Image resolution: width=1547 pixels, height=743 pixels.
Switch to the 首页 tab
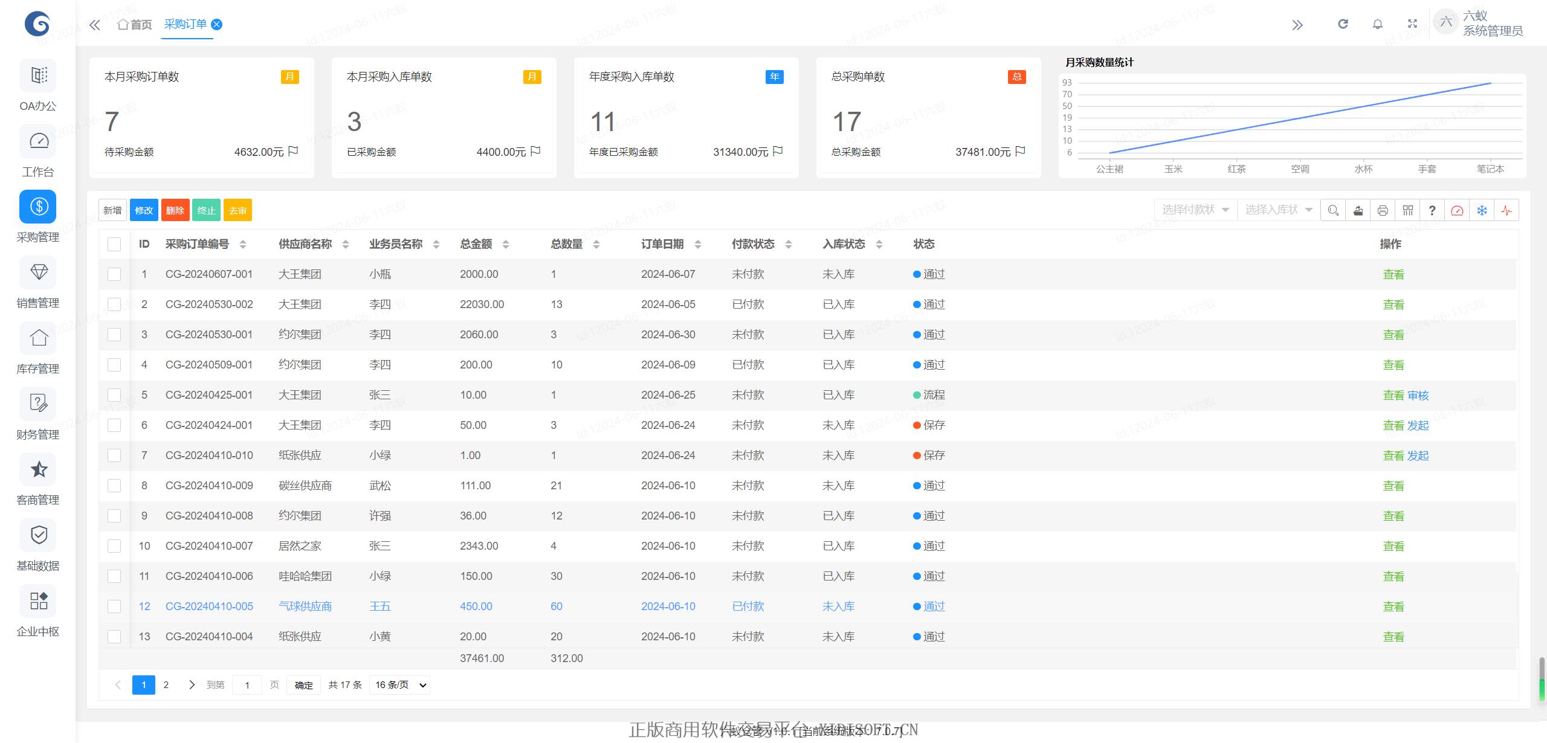[x=135, y=25]
